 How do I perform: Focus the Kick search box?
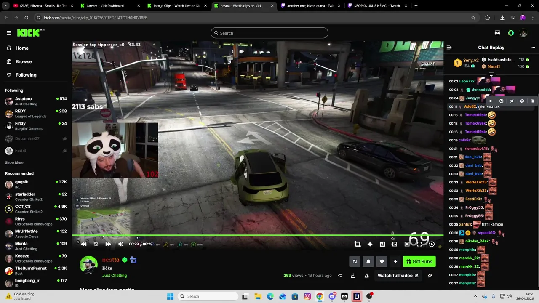coord(269,33)
